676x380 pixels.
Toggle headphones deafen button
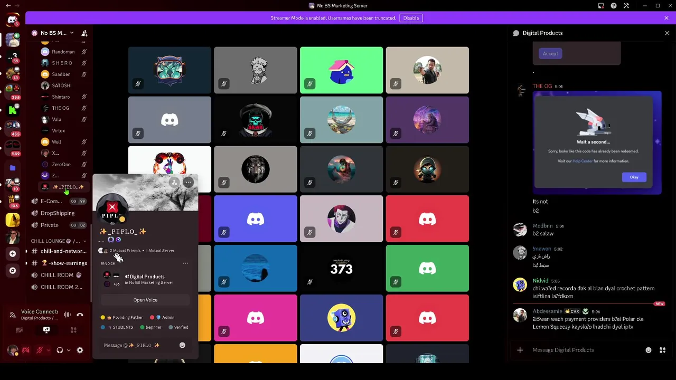click(60, 350)
